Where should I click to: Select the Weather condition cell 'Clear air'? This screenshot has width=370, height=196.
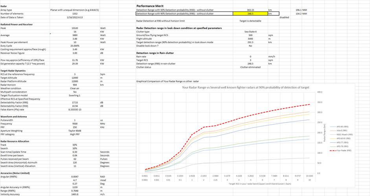tap(75, 88)
